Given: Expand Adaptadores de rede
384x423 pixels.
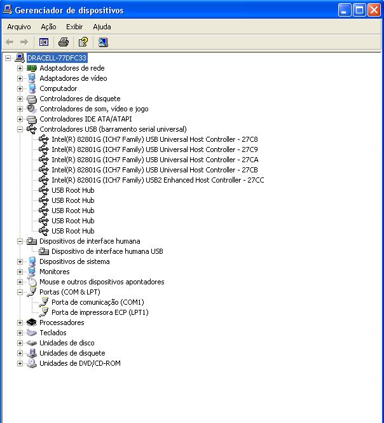Looking at the screenshot, I should pyautogui.click(x=20, y=68).
